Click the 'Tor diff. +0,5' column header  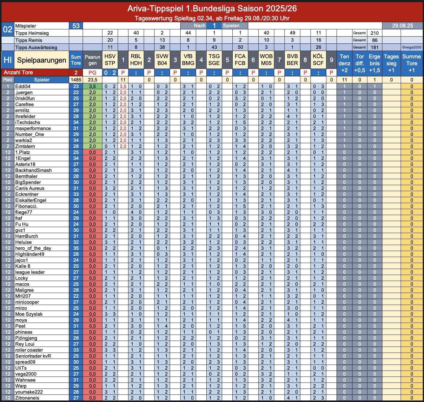[360, 64]
